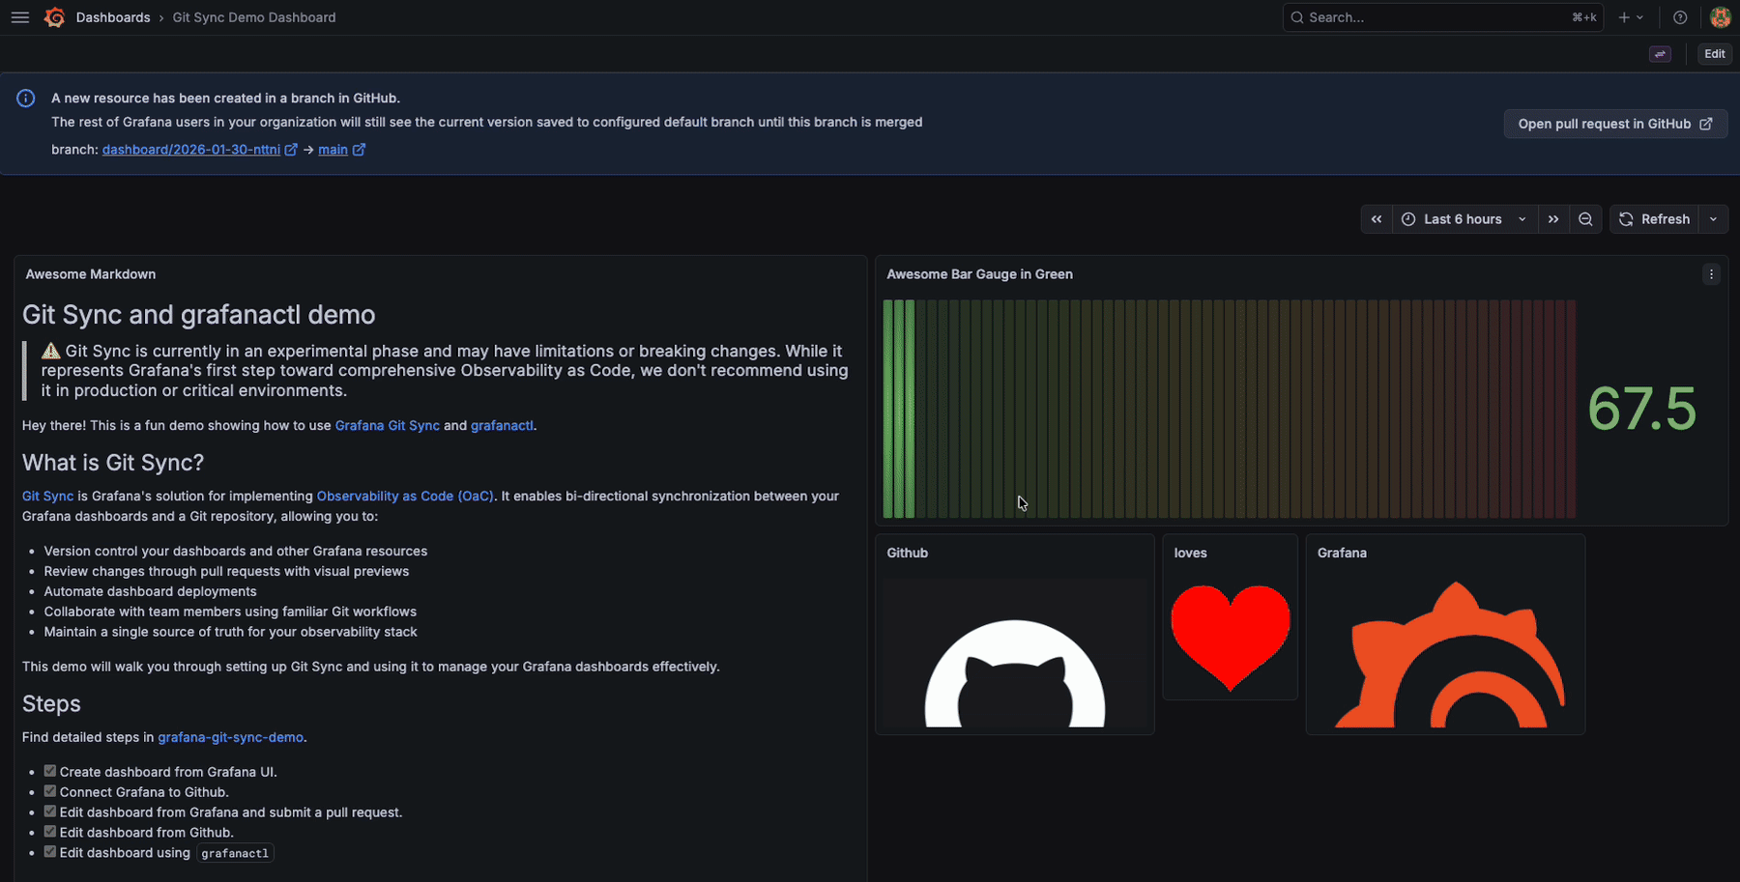This screenshot has height=882, width=1740.
Task: Open the help question mark icon
Action: 1680,17
